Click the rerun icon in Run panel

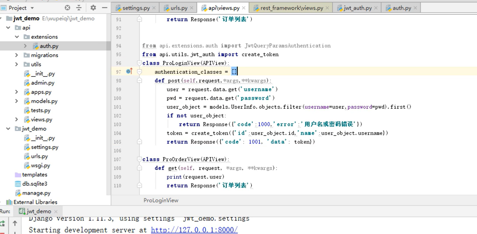3,223
